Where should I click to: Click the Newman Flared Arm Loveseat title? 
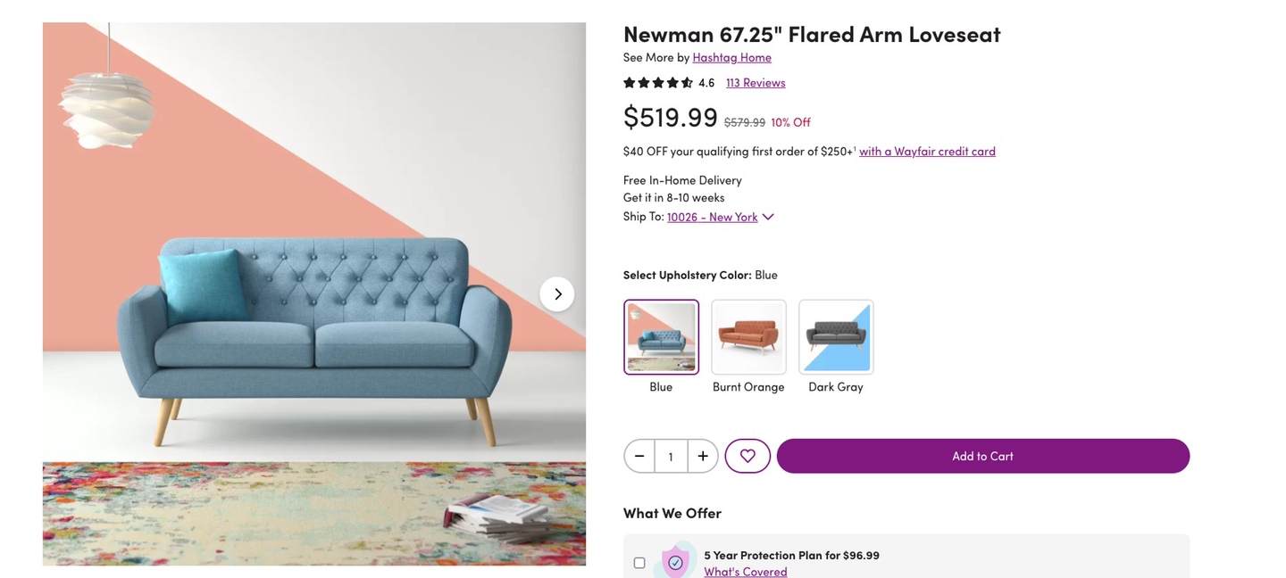pos(811,34)
